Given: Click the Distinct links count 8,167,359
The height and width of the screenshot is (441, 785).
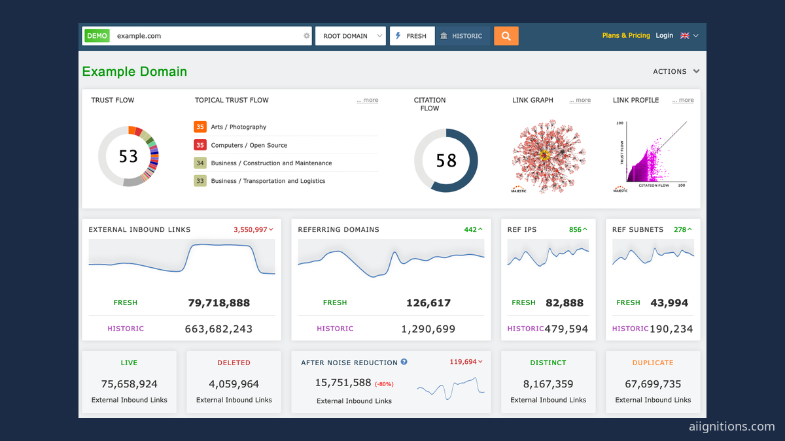Looking at the screenshot, I should (x=548, y=384).
